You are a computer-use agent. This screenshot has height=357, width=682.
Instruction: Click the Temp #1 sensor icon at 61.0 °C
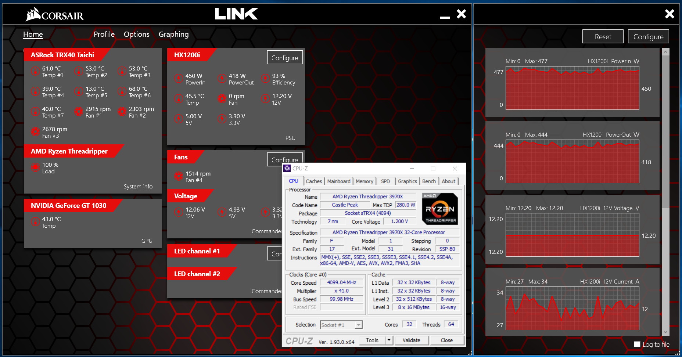(x=35, y=71)
